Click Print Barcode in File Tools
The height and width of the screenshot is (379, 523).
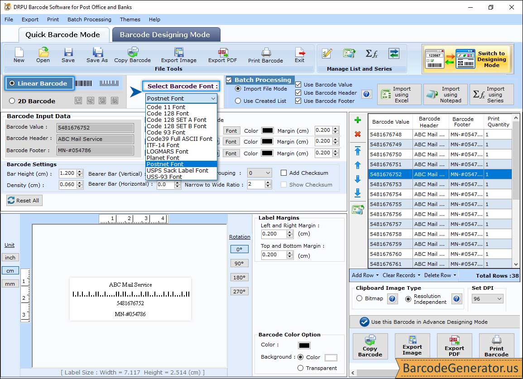(x=265, y=55)
